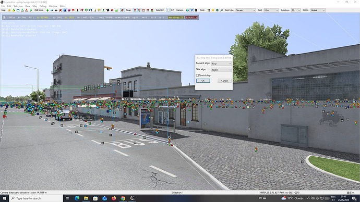The width and height of the screenshot is (360, 202).
Task: Click the BUS road marking item node
Action: (135, 143)
